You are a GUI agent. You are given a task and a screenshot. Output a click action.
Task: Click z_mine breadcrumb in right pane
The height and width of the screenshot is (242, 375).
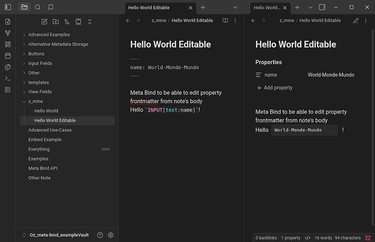[287, 21]
